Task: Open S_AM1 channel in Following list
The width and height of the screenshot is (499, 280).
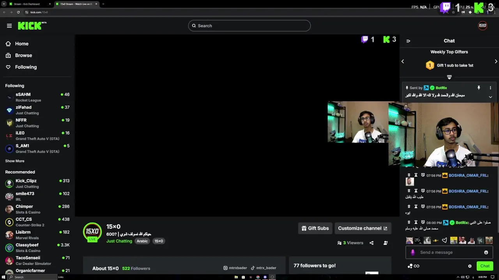Action: point(37,149)
